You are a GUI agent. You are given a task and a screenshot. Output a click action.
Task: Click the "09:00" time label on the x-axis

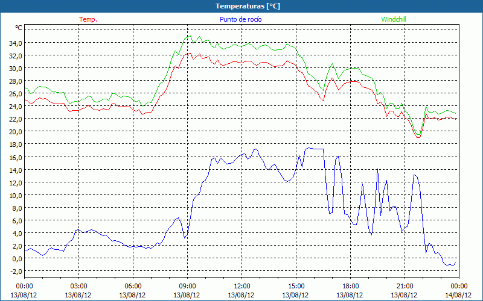point(187,287)
